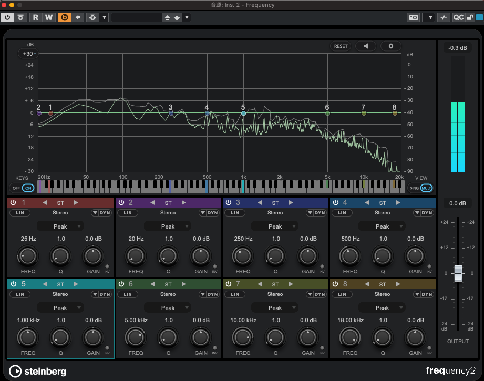Image resolution: width=484 pixels, height=381 pixels.
Task: Click the RESET button
Action: pyautogui.click(x=341, y=46)
